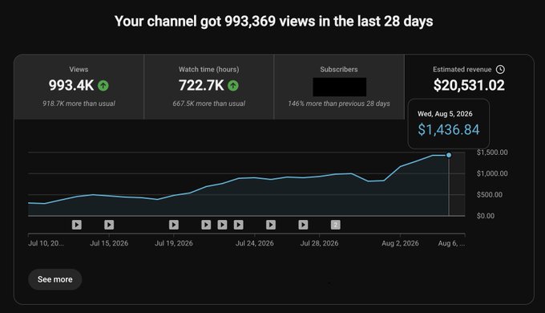Open the Views metric tab
This screenshot has width=545, height=313.
[79, 87]
